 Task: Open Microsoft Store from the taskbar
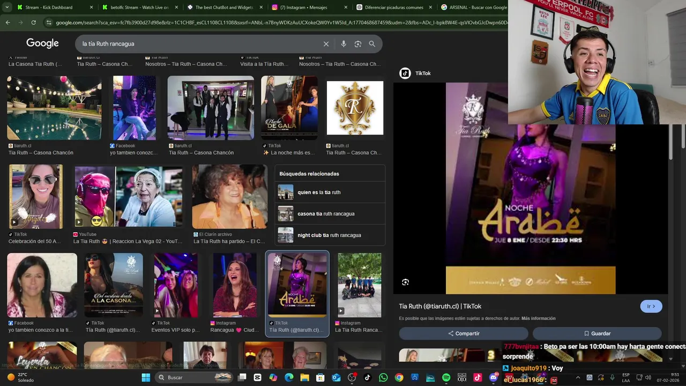click(320, 377)
